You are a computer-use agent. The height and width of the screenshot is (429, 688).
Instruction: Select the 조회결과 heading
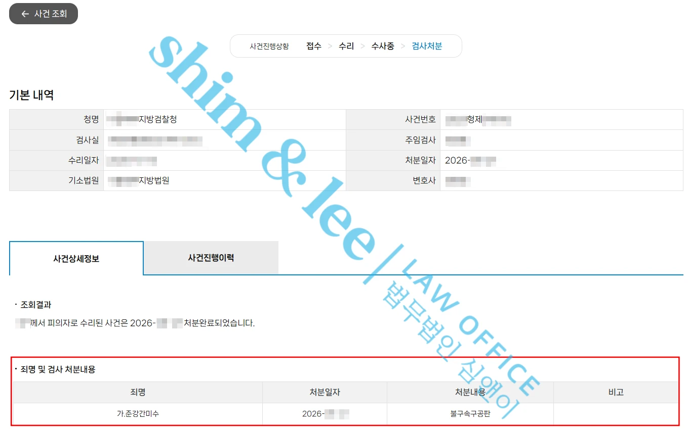pos(35,305)
